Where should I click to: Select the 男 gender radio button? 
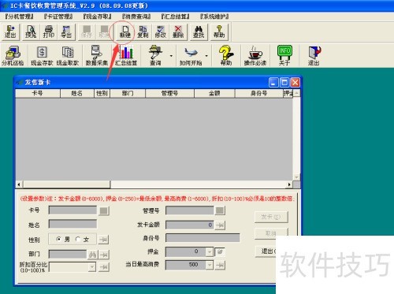point(59,239)
